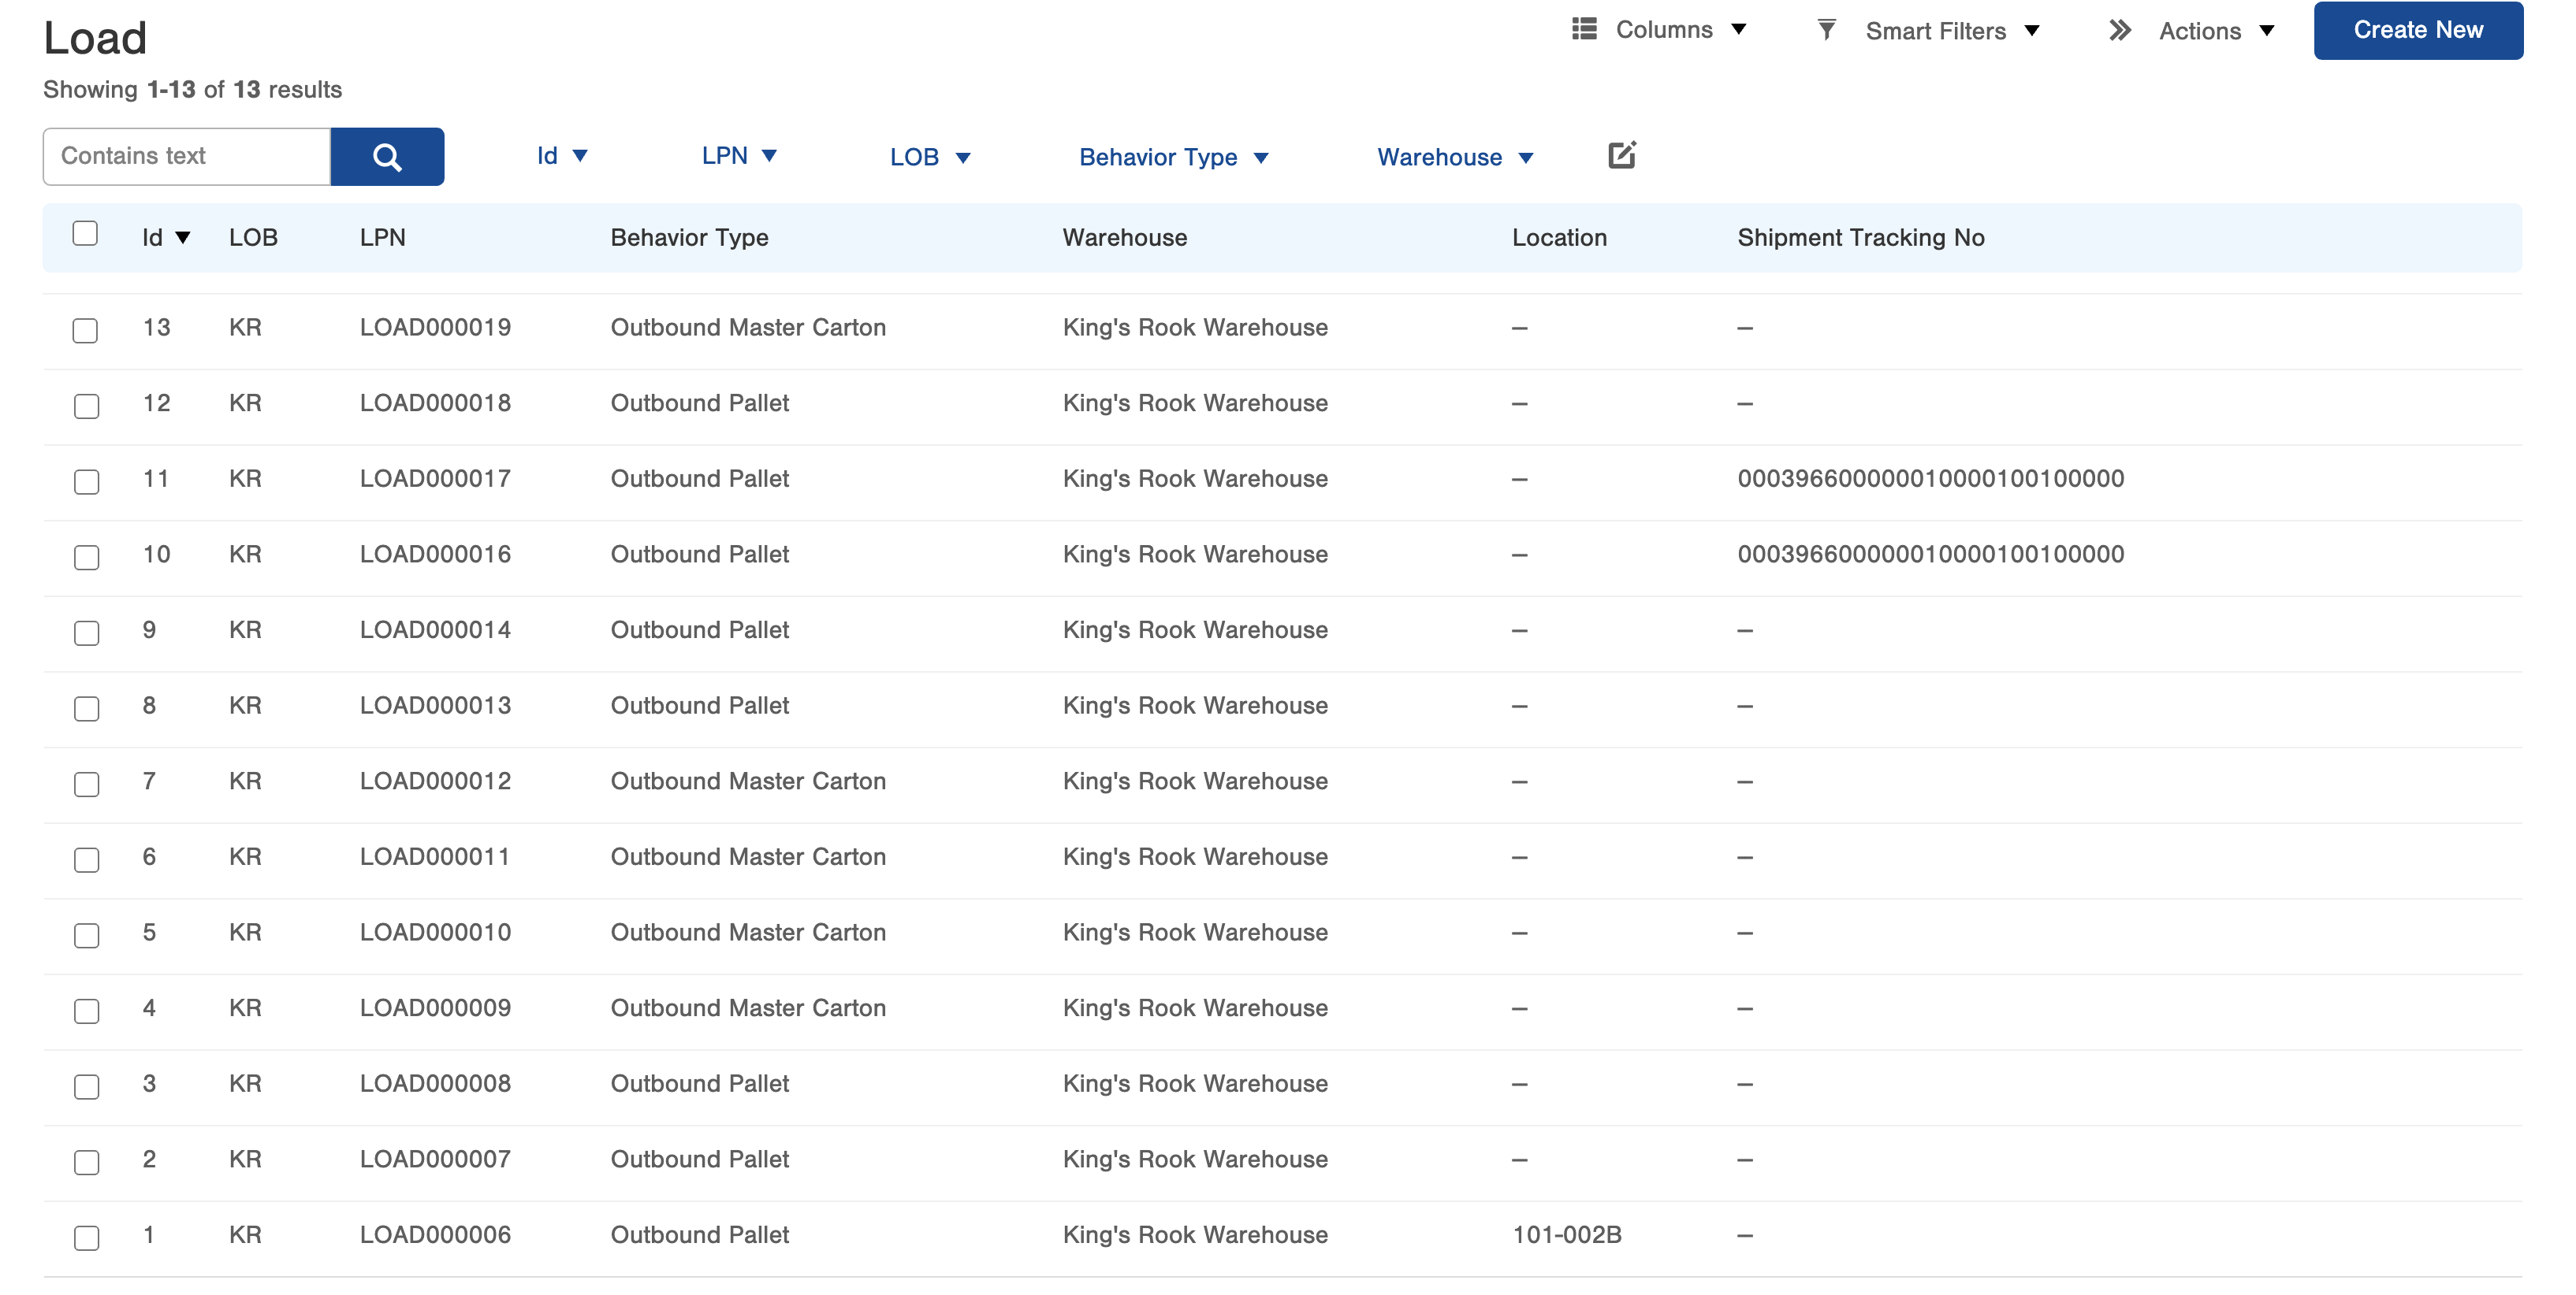Click LOAD000008 LPN cell
This screenshot has height=1295, width=2576.
click(x=435, y=1084)
